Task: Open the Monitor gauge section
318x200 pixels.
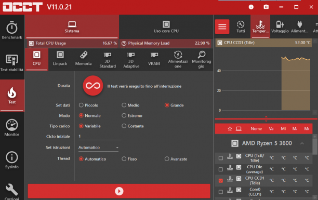Action: coord(12,128)
